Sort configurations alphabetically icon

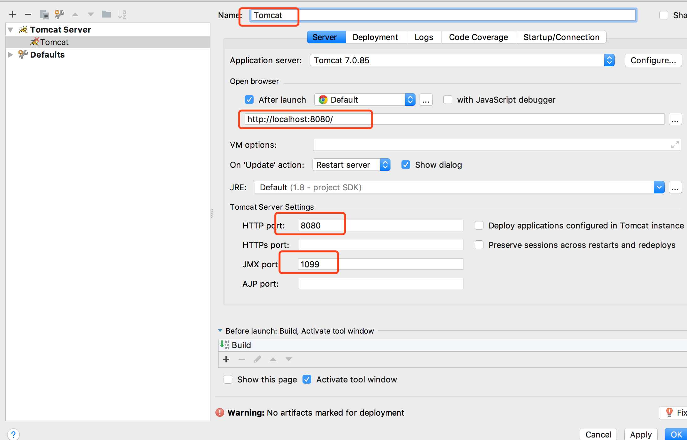point(122,14)
